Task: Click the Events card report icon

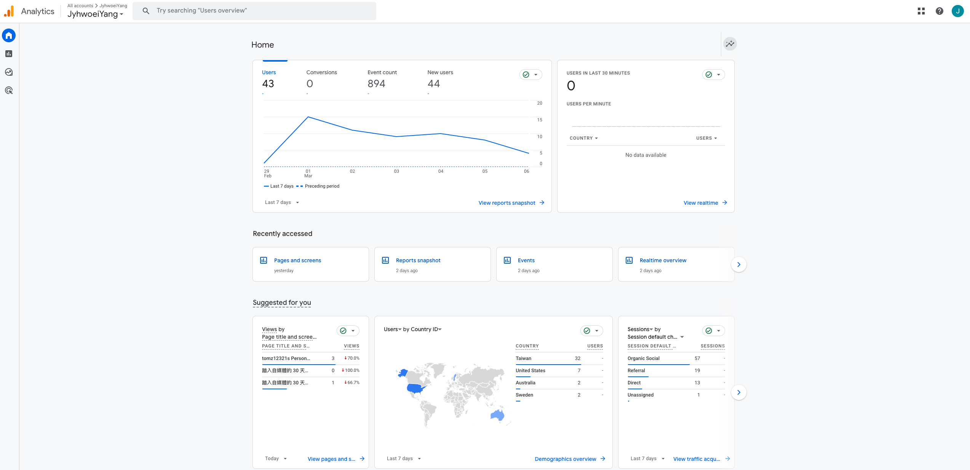Action: coord(507,260)
